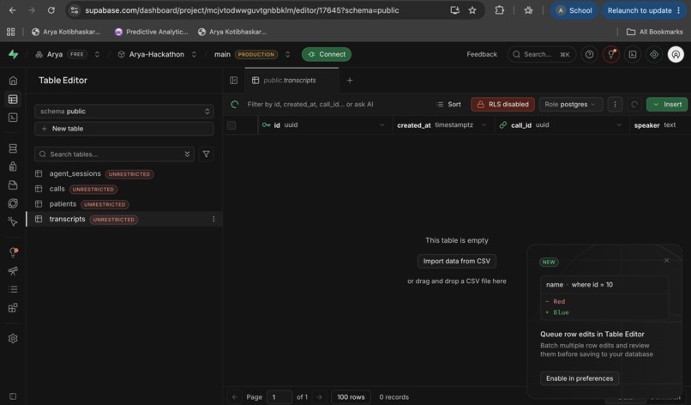Open SQL Editor from sidebar

click(13, 118)
